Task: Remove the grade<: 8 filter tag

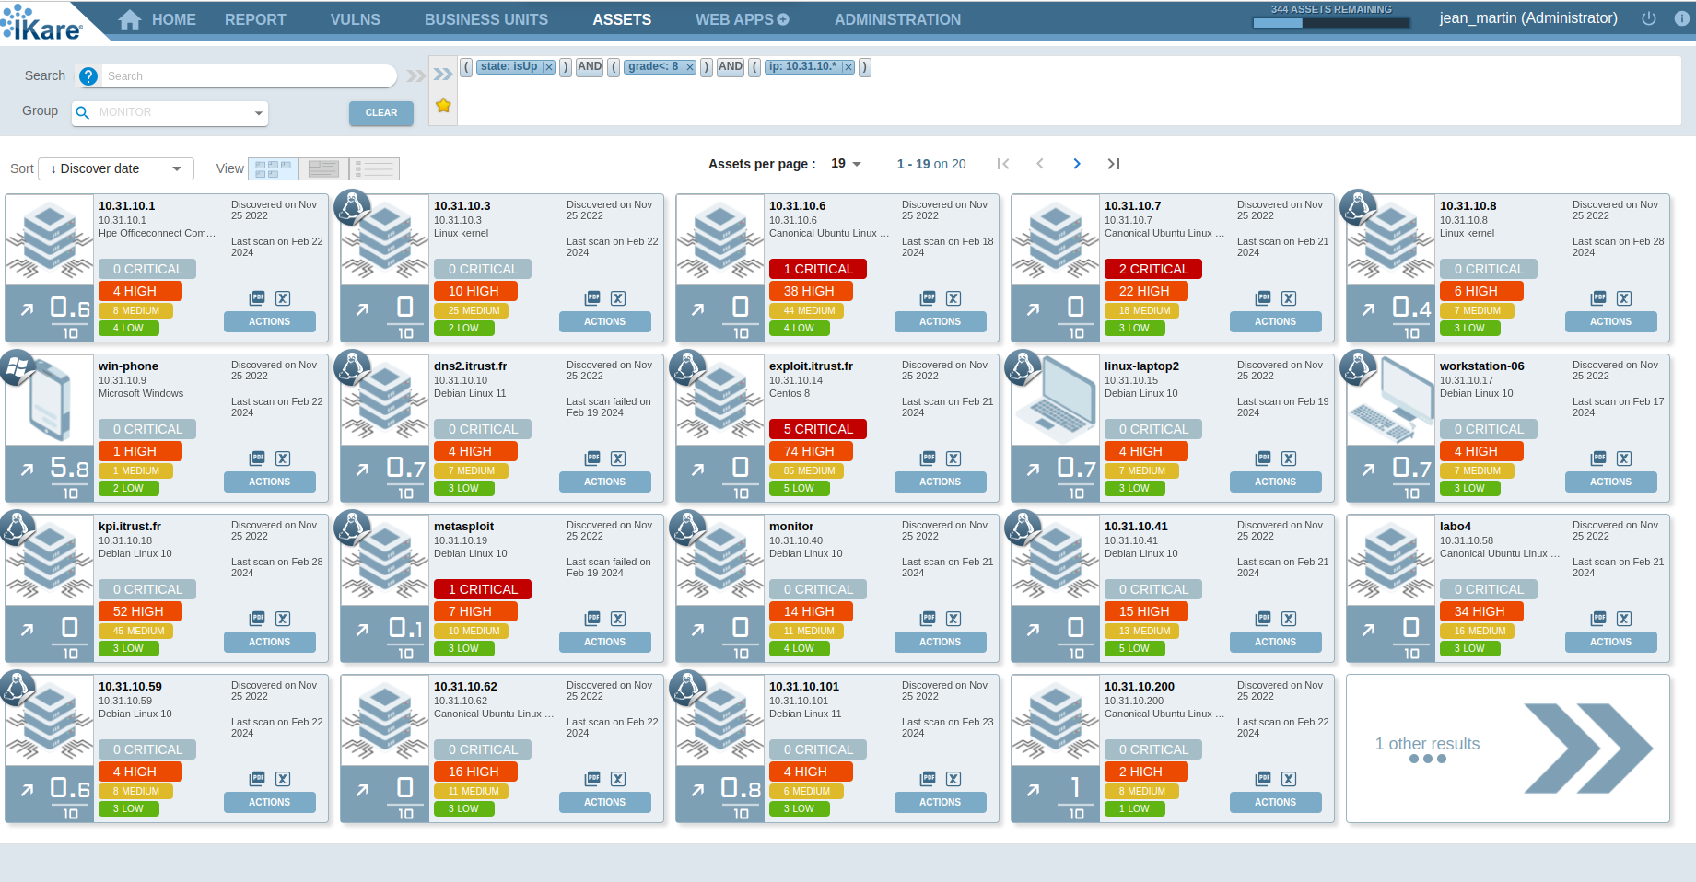Action: pyautogui.click(x=689, y=66)
